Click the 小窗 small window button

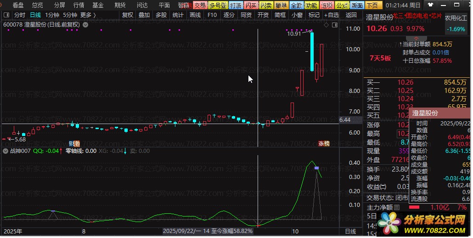[x=297, y=15]
